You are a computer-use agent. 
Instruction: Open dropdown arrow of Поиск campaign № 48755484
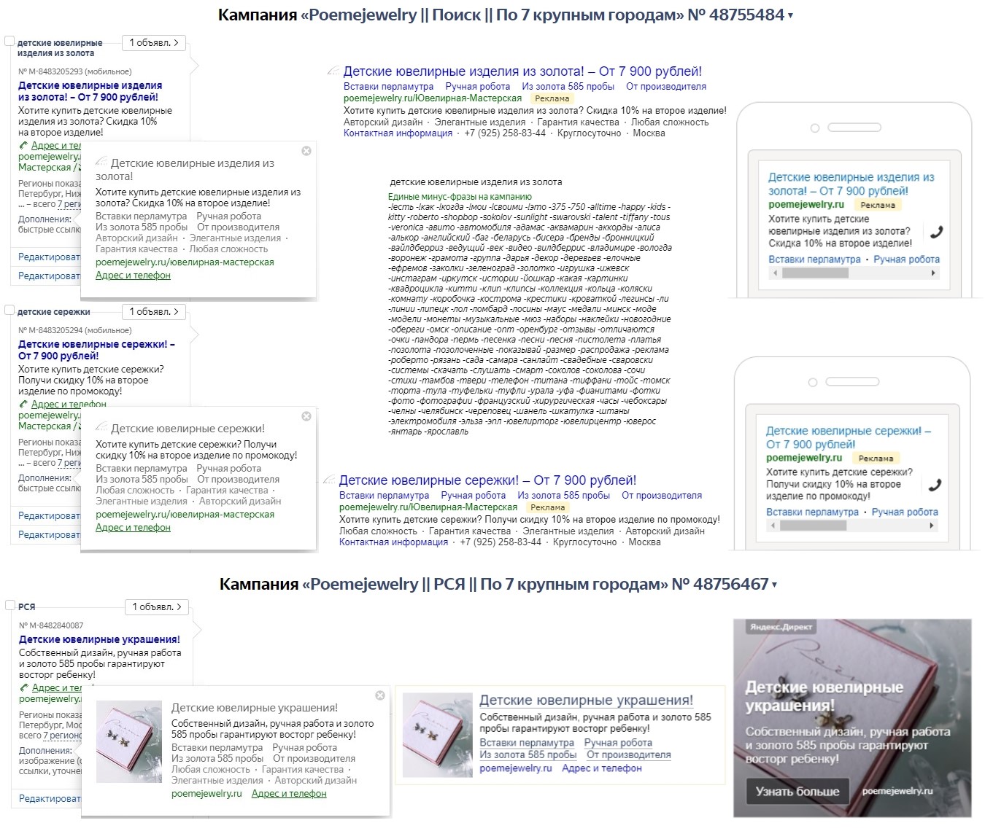click(x=791, y=16)
